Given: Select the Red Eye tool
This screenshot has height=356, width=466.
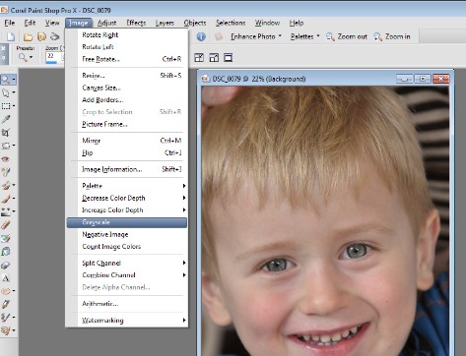Looking at the screenshot, I should (x=6, y=159).
